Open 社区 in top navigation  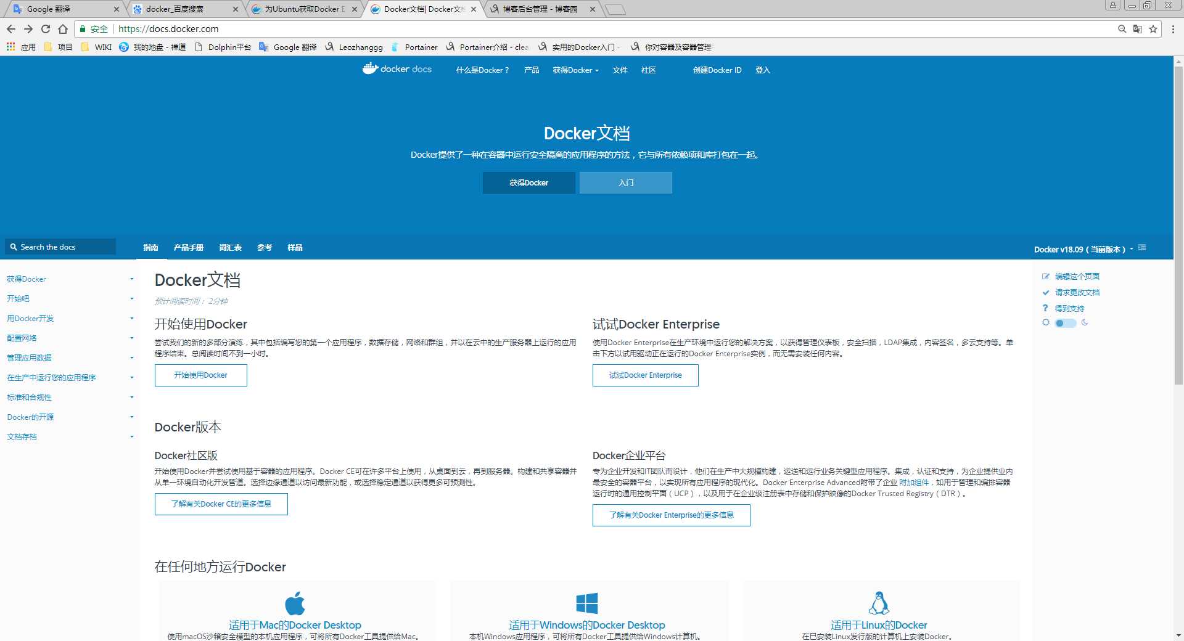point(648,70)
